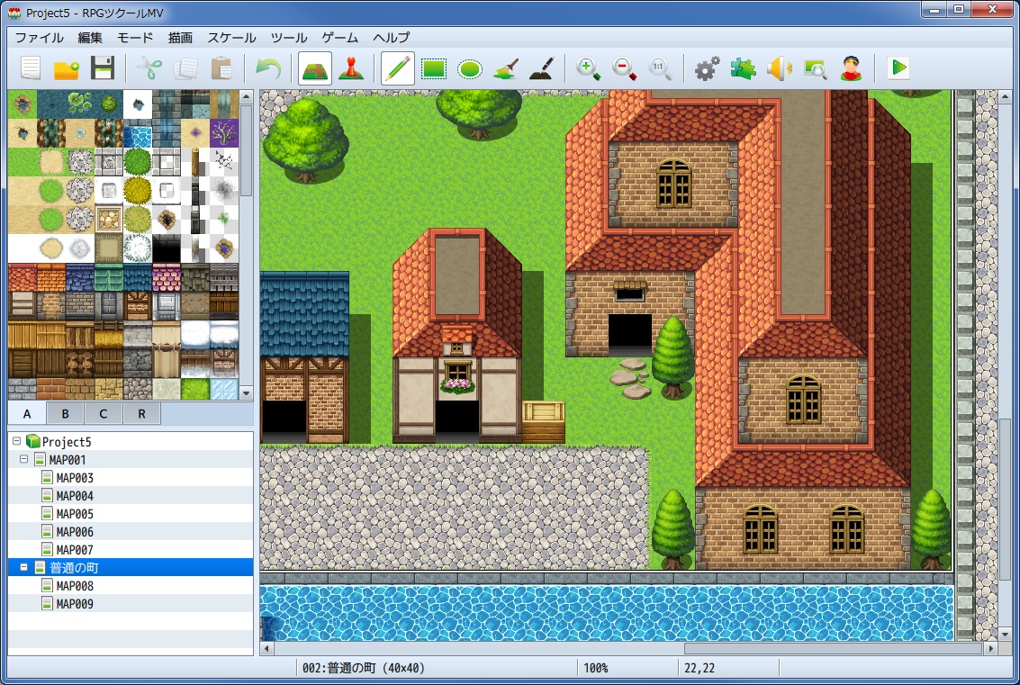Select MAP003 in map tree
Image resolution: width=1020 pixels, height=685 pixels.
point(74,477)
